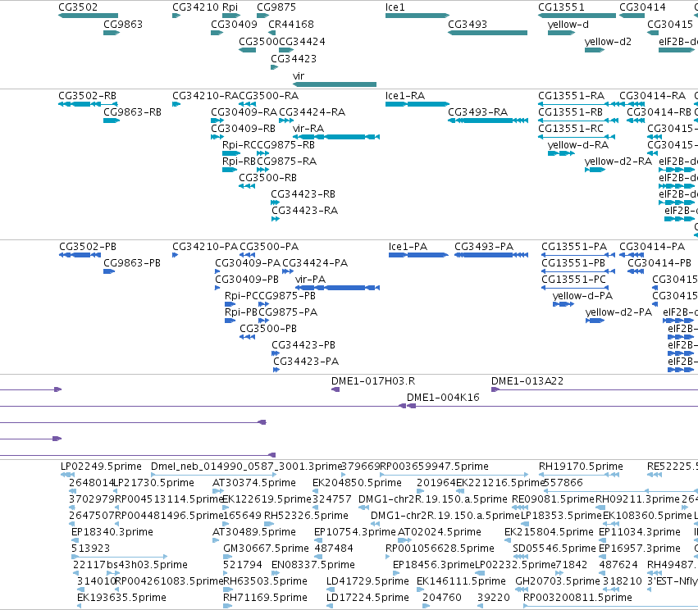Click the AT30489.5prime EST label
698x610 pixels.
coord(254,533)
